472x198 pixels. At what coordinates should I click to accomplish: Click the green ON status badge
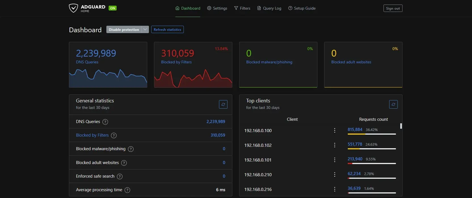pyautogui.click(x=113, y=8)
